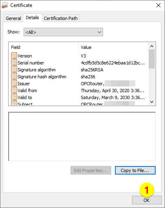The height and width of the screenshot is (208, 165).
Task: Open the Show filter dropdown
Action: [63, 32]
